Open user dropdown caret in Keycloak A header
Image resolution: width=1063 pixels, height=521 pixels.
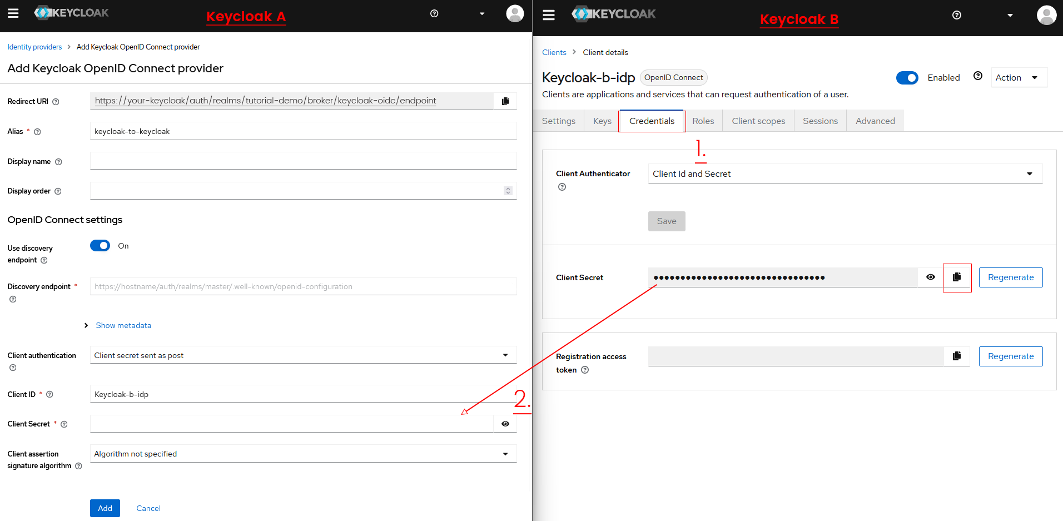(482, 14)
